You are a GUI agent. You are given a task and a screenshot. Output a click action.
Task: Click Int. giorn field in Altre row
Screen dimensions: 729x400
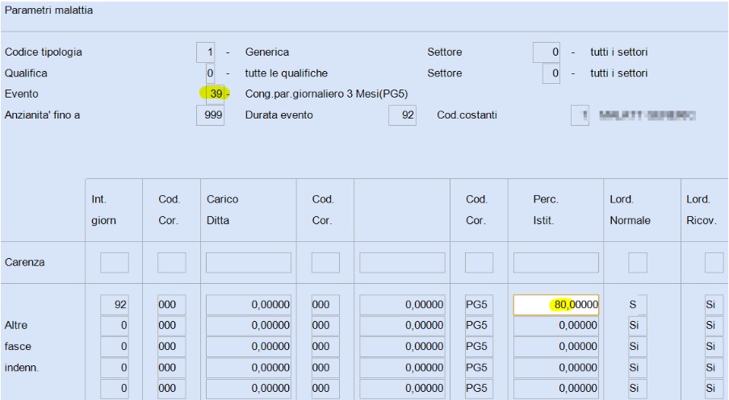[x=115, y=326]
